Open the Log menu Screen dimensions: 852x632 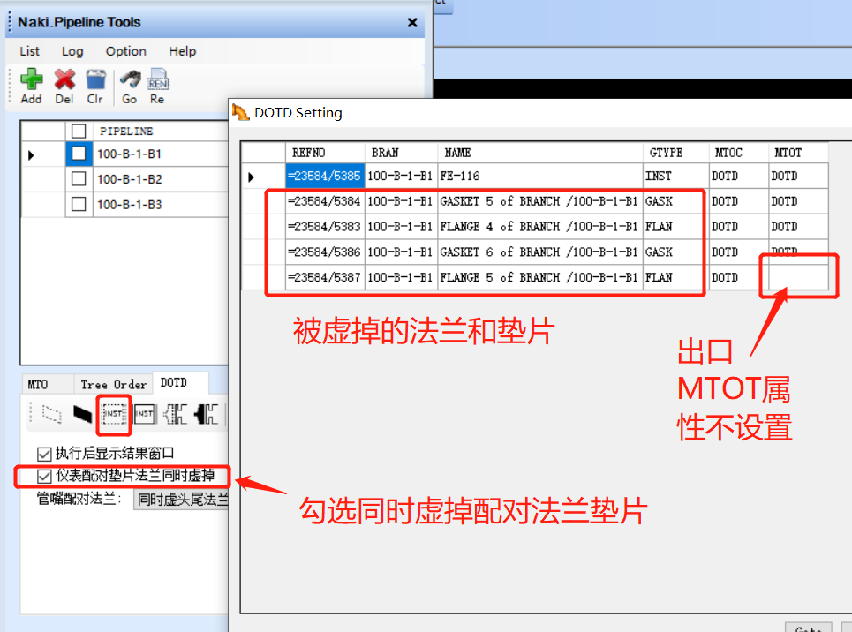click(72, 51)
